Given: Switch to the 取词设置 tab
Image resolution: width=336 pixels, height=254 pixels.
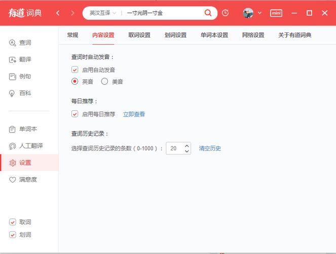Looking at the screenshot, I should [139, 35].
